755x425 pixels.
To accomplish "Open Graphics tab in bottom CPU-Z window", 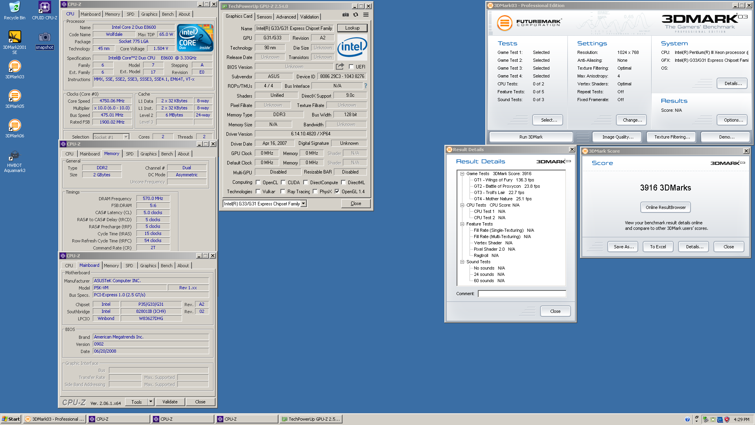I will tap(148, 266).
